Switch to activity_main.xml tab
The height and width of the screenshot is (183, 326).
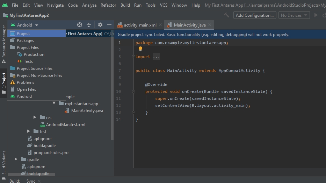coord(140,25)
